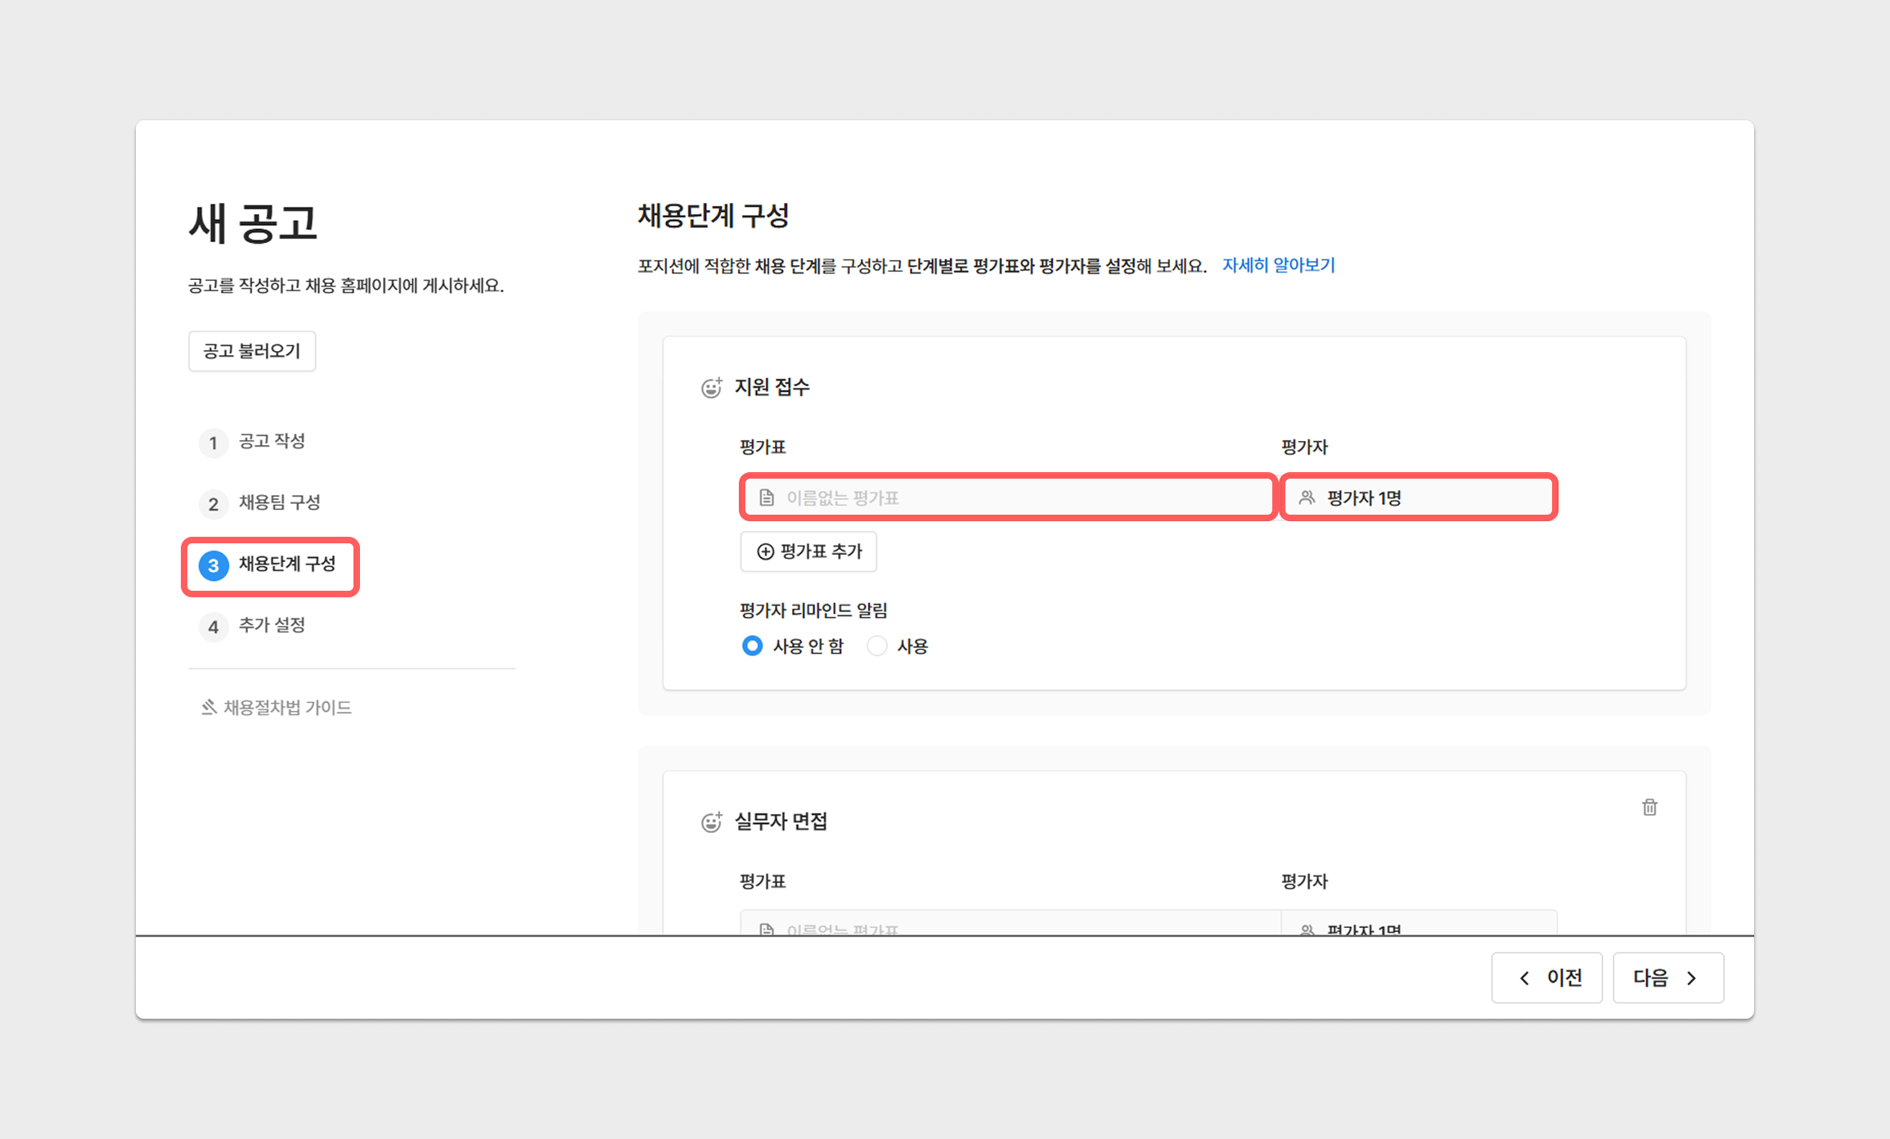Go to step 1 공고 작성
The image size is (1890, 1139).
[x=271, y=442]
